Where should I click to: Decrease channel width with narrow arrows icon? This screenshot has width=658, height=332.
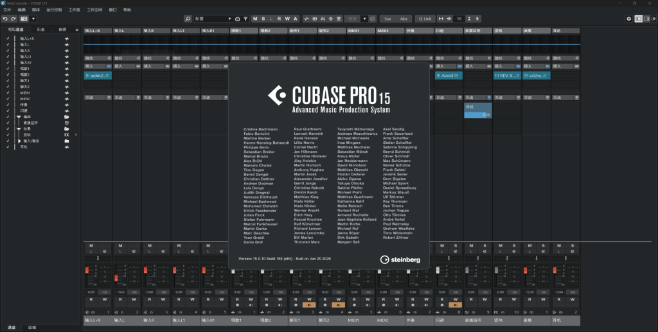(441, 19)
